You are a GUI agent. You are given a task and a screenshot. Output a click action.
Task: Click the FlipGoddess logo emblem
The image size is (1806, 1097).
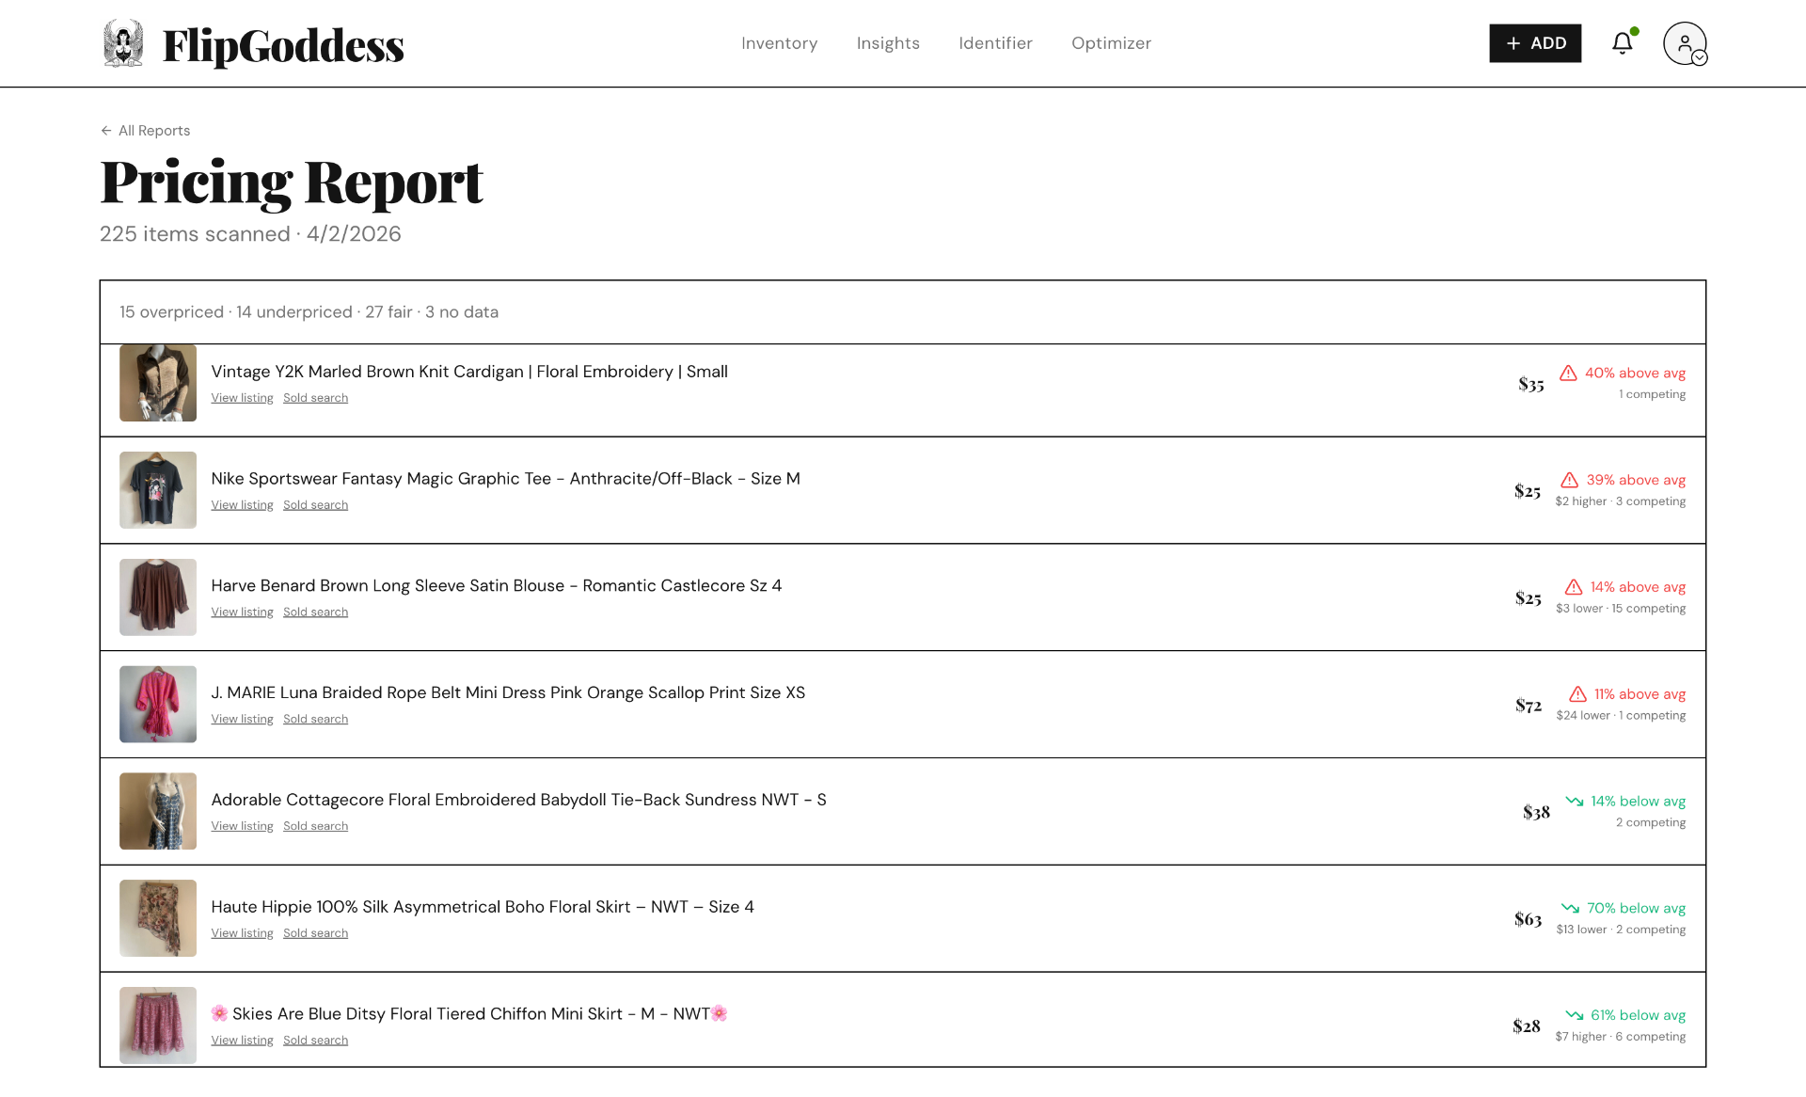123,43
